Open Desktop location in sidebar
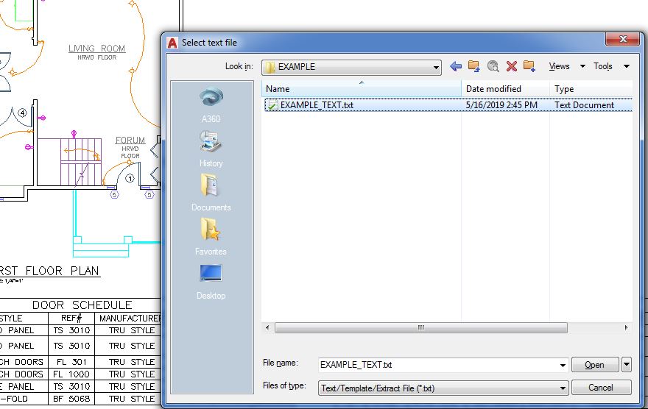 [211, 282]
